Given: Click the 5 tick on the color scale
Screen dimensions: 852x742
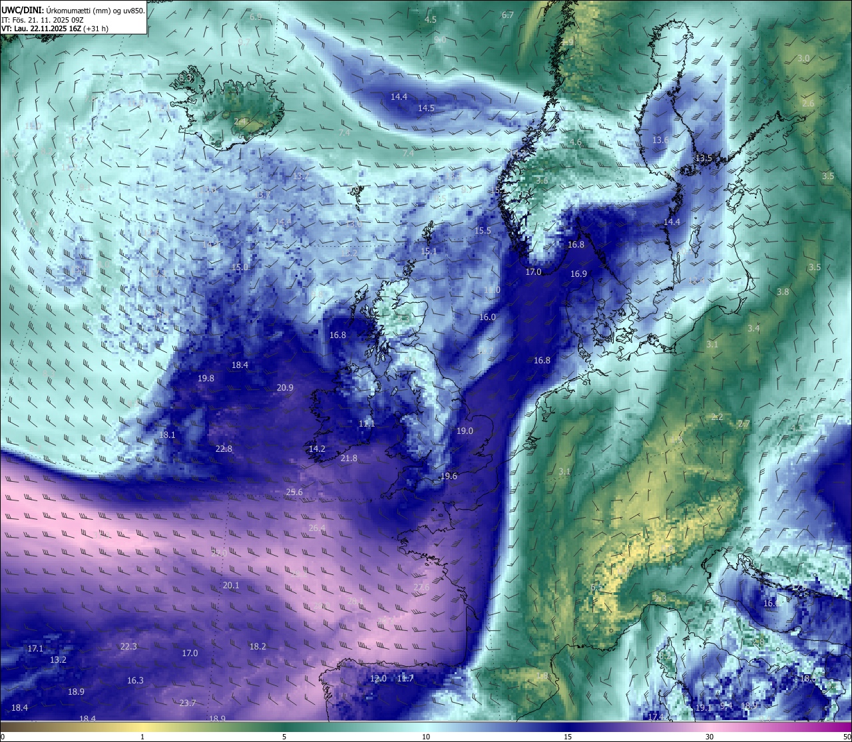Looking at the screenshot, I should (x=284, y=737).
